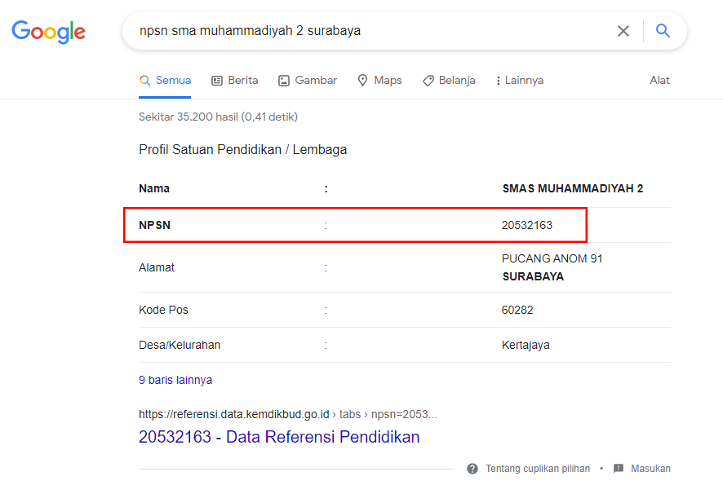
Task: Click the Desa/Kelurahan value Kertajaya
Action: point(526,345)
